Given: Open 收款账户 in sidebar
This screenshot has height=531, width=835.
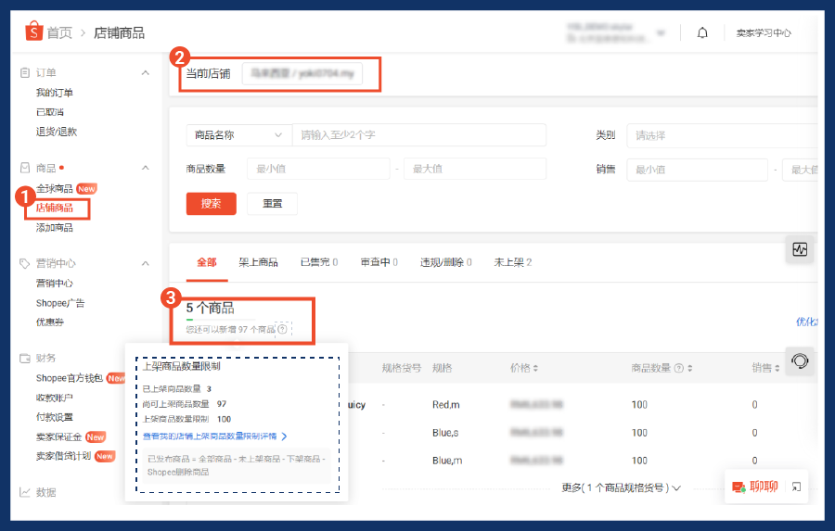Looking at the screenshot, I should click(55, 398).
